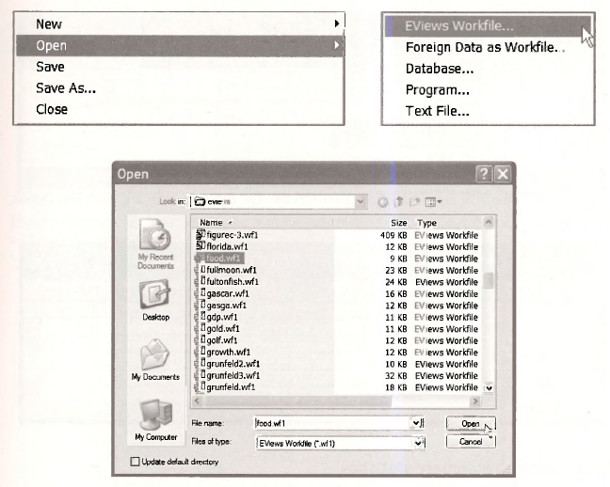Select growth.wf1 file
Viewport: 610px width, 487px height.
coord(228,352)
